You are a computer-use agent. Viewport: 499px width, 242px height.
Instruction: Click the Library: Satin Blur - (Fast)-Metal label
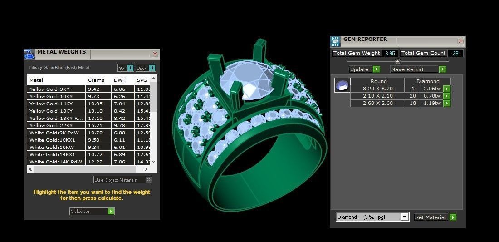pyautogui.click(x=59, y=68)
